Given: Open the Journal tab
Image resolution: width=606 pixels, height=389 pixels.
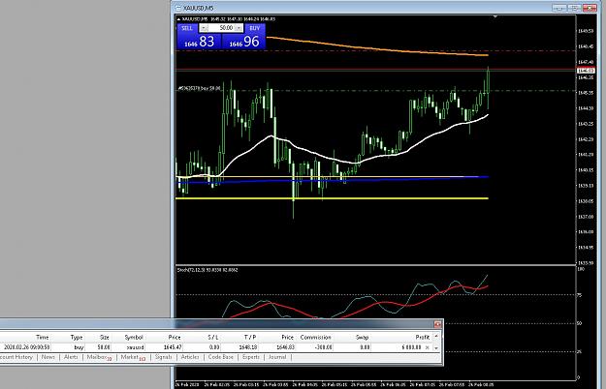Looking at the screenshot, I should click(277, 357).
